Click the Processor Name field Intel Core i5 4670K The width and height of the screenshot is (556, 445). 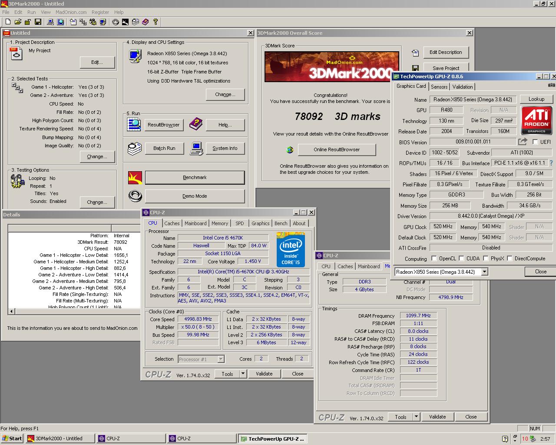pos(223,238)
